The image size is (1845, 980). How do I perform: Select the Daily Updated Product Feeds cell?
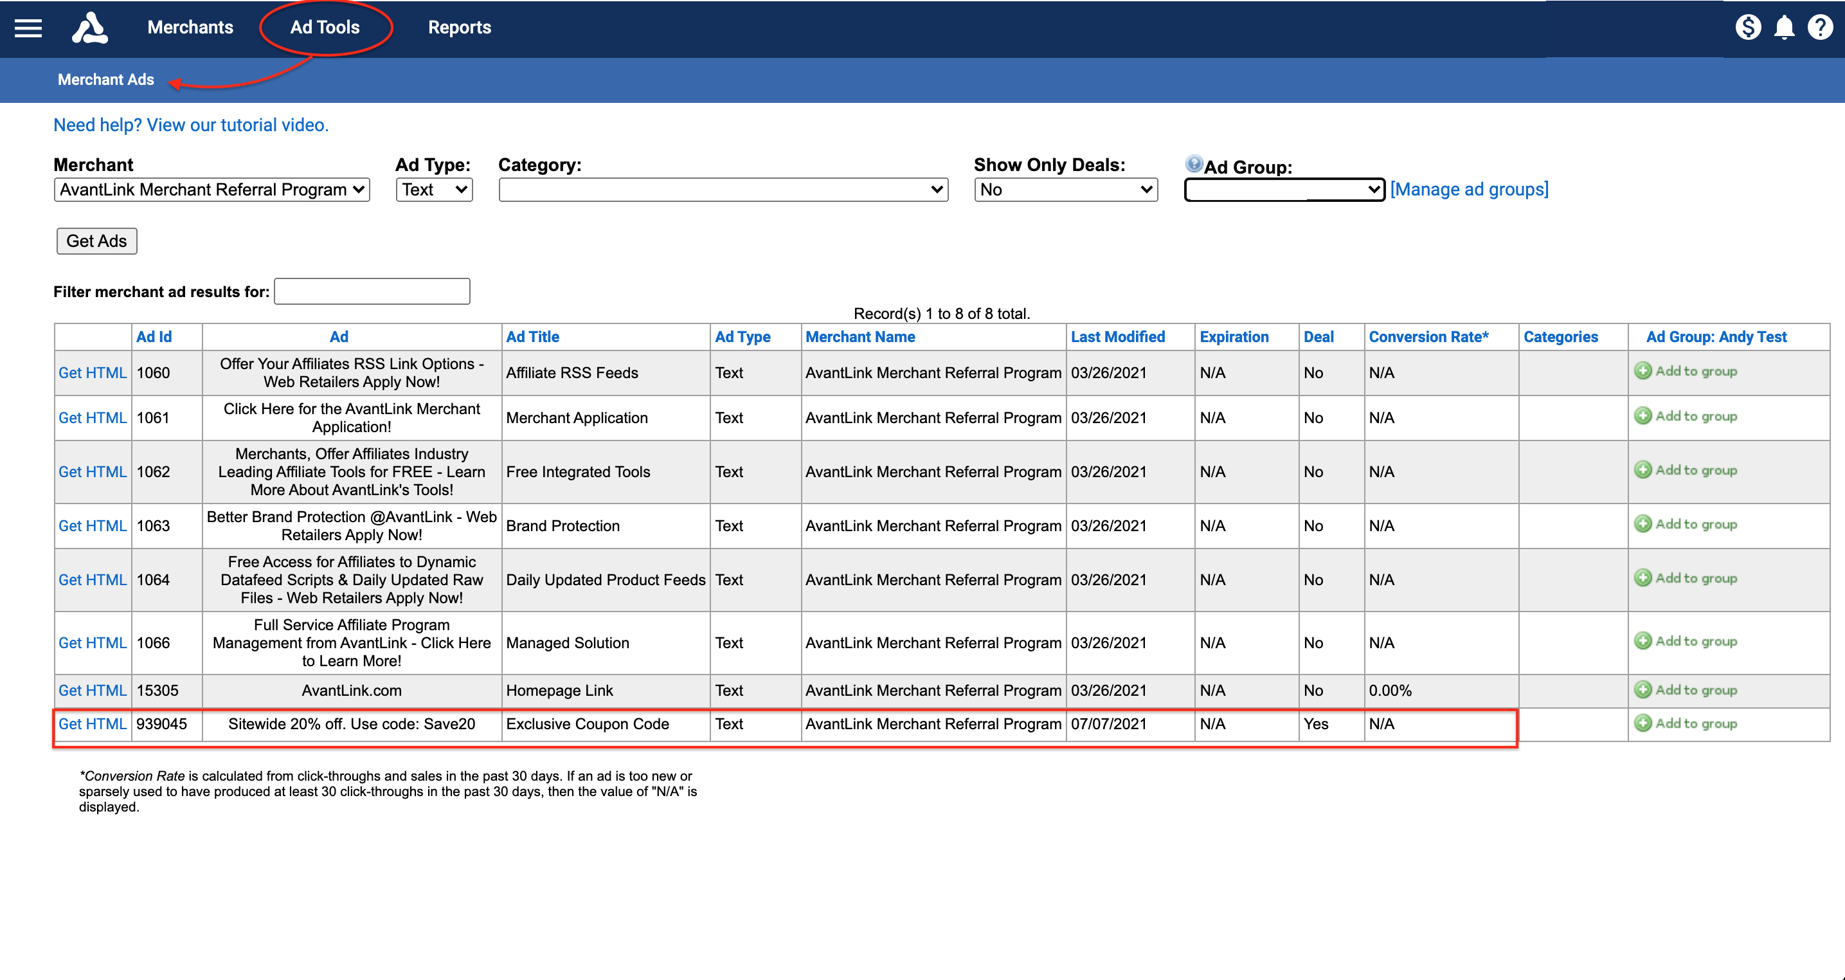click(x=605, y=579)
